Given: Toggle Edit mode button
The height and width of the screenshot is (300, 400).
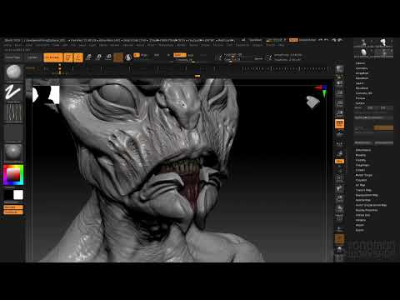Looking at the screenshot, I should coord(68,57).
